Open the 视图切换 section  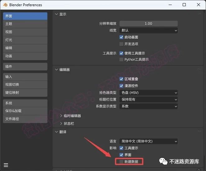pyautogui.click(x=25, y=85)
